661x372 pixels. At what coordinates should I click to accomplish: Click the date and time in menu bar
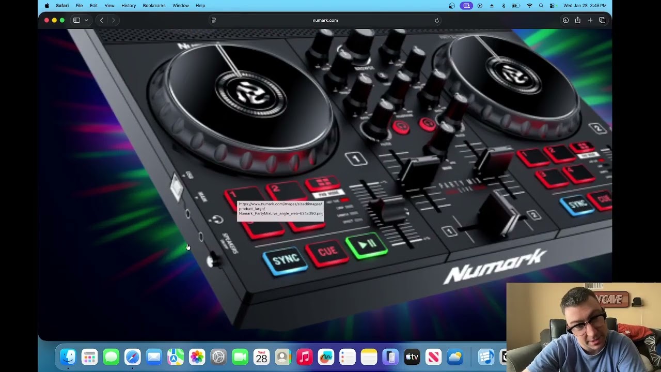click(585, 6)
